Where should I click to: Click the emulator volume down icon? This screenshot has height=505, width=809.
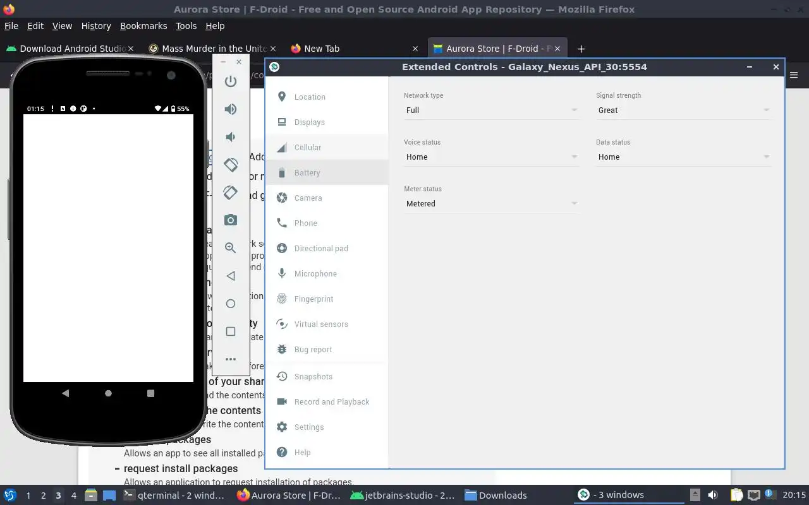231,137
